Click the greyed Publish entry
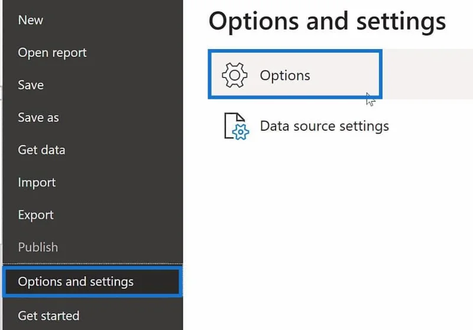The image size is (473, 330). point(38,247)
